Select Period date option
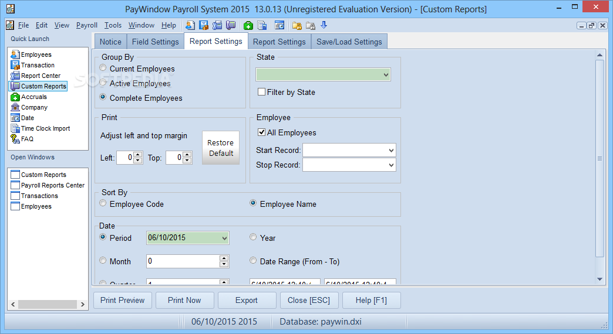This screenshot has height=334, width=613. [x=103, y=237]
